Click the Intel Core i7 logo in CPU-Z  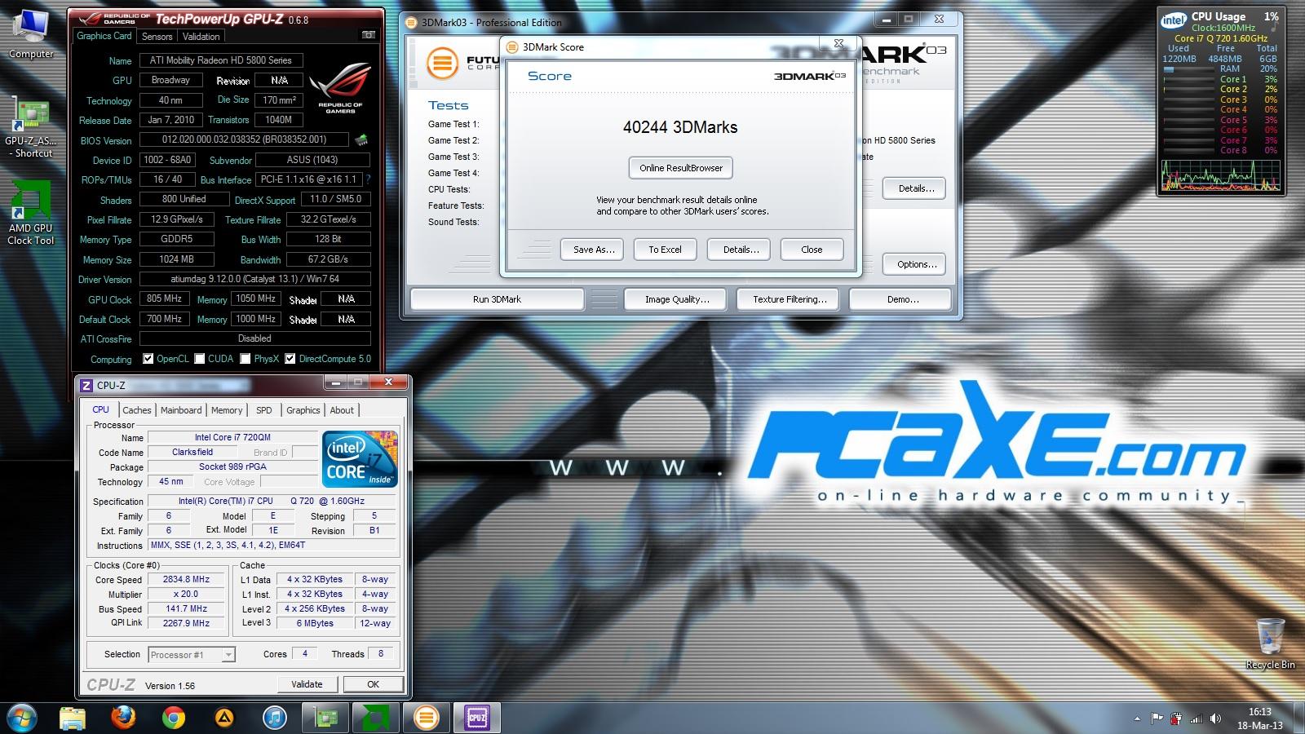click(360, 458)
